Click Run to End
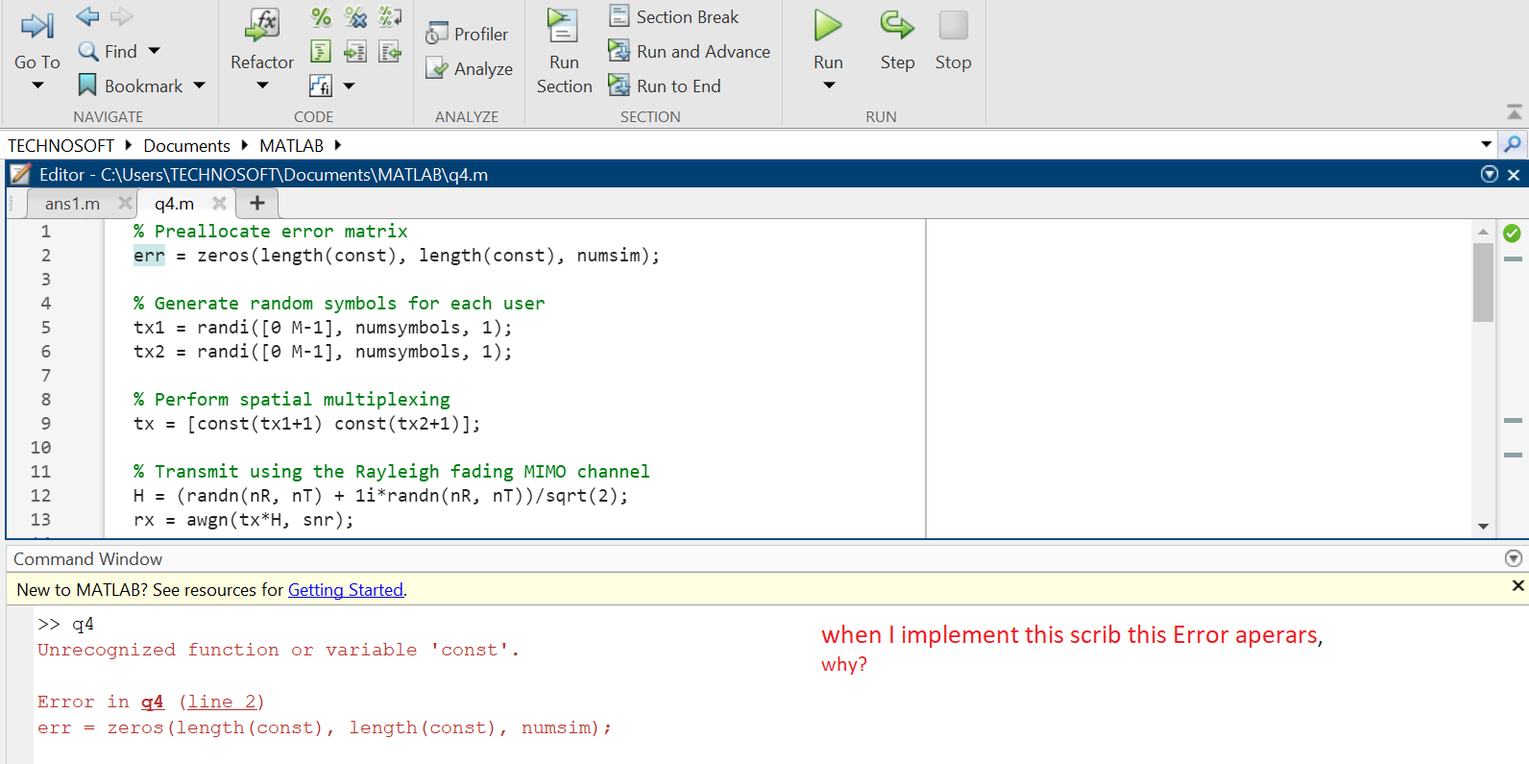The height and width of the screenshot is (764, 1529). (x=665, y=86)
